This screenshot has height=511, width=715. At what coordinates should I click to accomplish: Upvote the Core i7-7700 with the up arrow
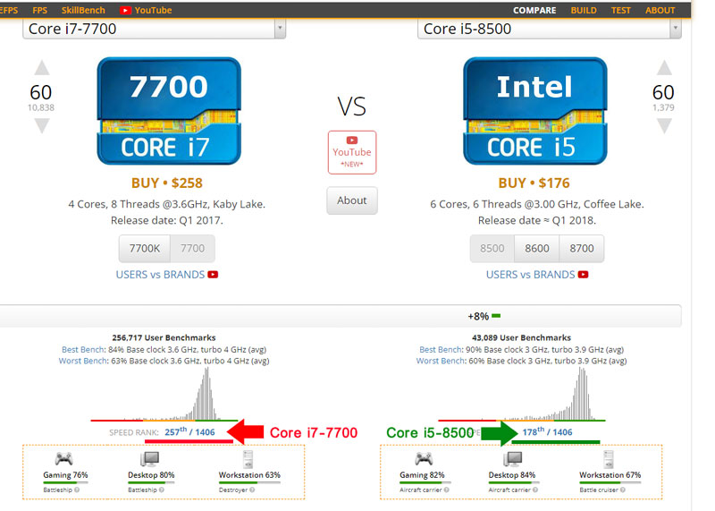(x=41, y=68)
